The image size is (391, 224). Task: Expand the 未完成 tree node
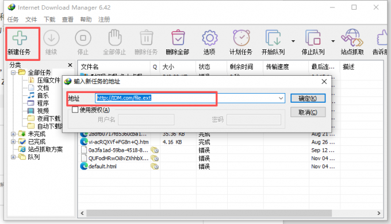coord(13,134)
